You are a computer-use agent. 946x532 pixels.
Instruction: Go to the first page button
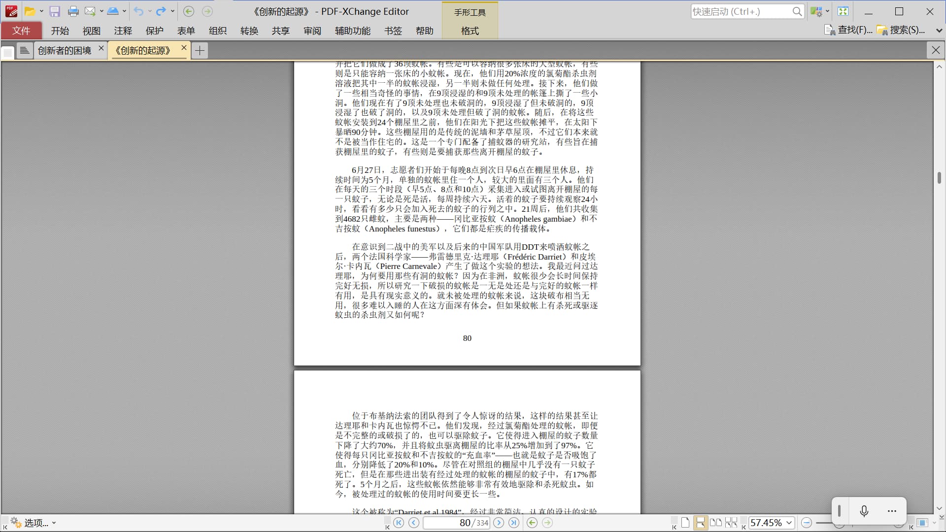[399, 523]
